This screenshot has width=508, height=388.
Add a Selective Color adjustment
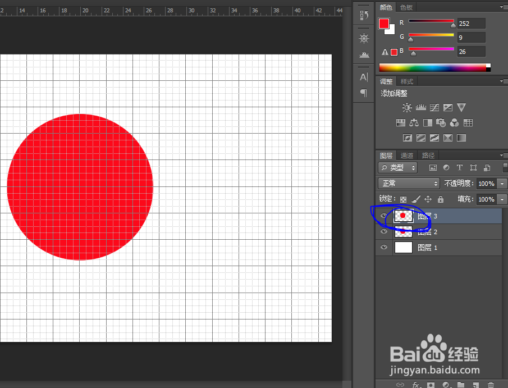(x=448, y=138)
